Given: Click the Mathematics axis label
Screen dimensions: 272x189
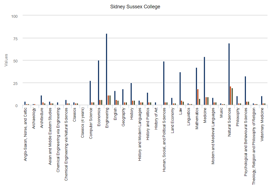Looking at the screenshot, I should (197, 119).
